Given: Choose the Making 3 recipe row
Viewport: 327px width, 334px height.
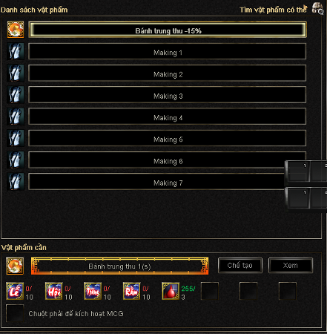Looking at the screenshot, I should (168, 95).
